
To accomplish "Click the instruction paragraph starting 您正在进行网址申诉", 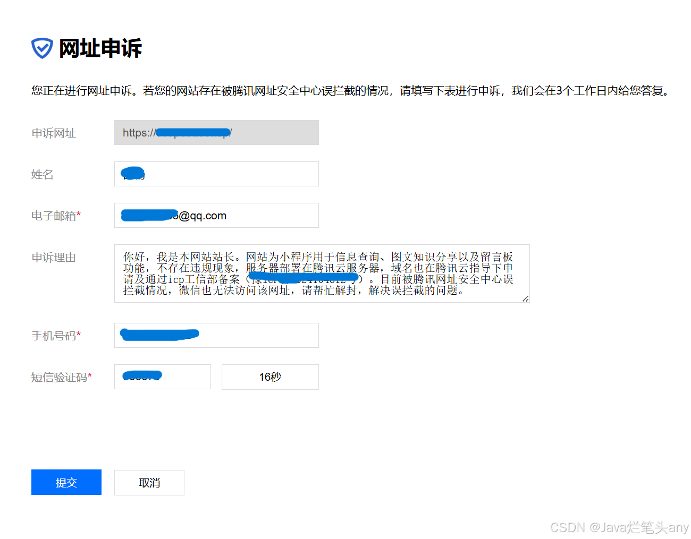I will pyautogui.click(x=351, y=91).
